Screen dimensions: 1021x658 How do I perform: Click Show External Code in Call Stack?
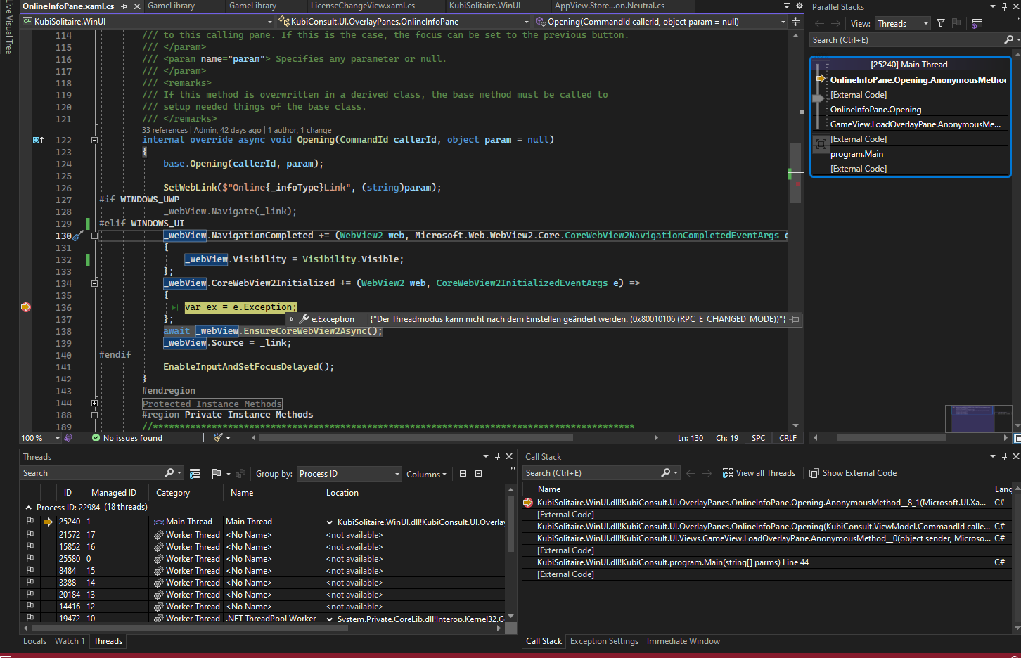click(x=853, y=473)
